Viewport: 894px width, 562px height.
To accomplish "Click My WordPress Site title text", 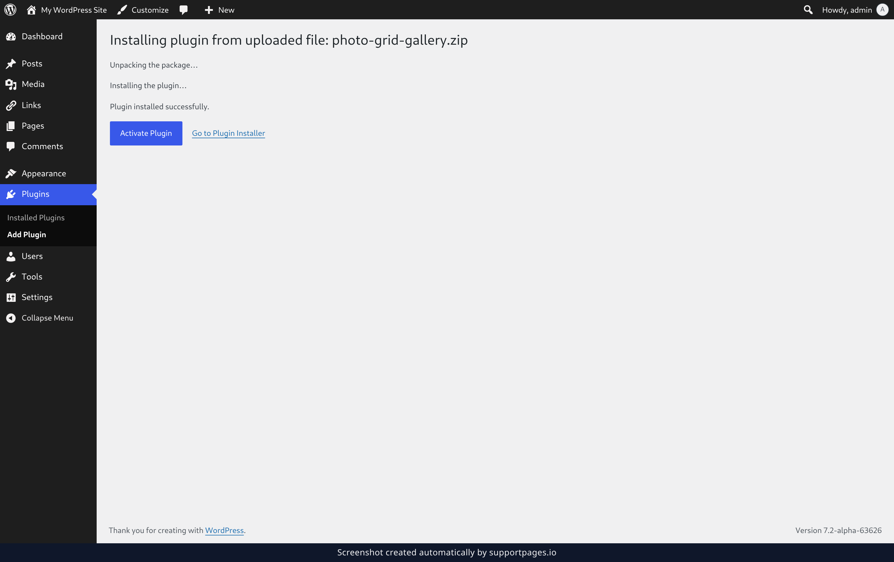I will pyautogui.click(x=74, y=10).
